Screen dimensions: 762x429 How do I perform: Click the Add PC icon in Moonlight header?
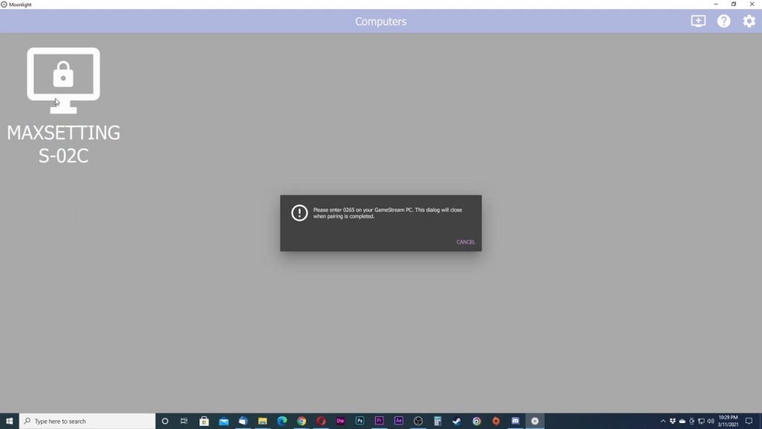(698, 21)
